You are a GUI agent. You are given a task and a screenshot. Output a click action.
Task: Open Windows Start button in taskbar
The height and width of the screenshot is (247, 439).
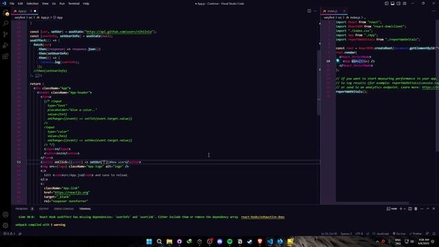coord(149,242)
